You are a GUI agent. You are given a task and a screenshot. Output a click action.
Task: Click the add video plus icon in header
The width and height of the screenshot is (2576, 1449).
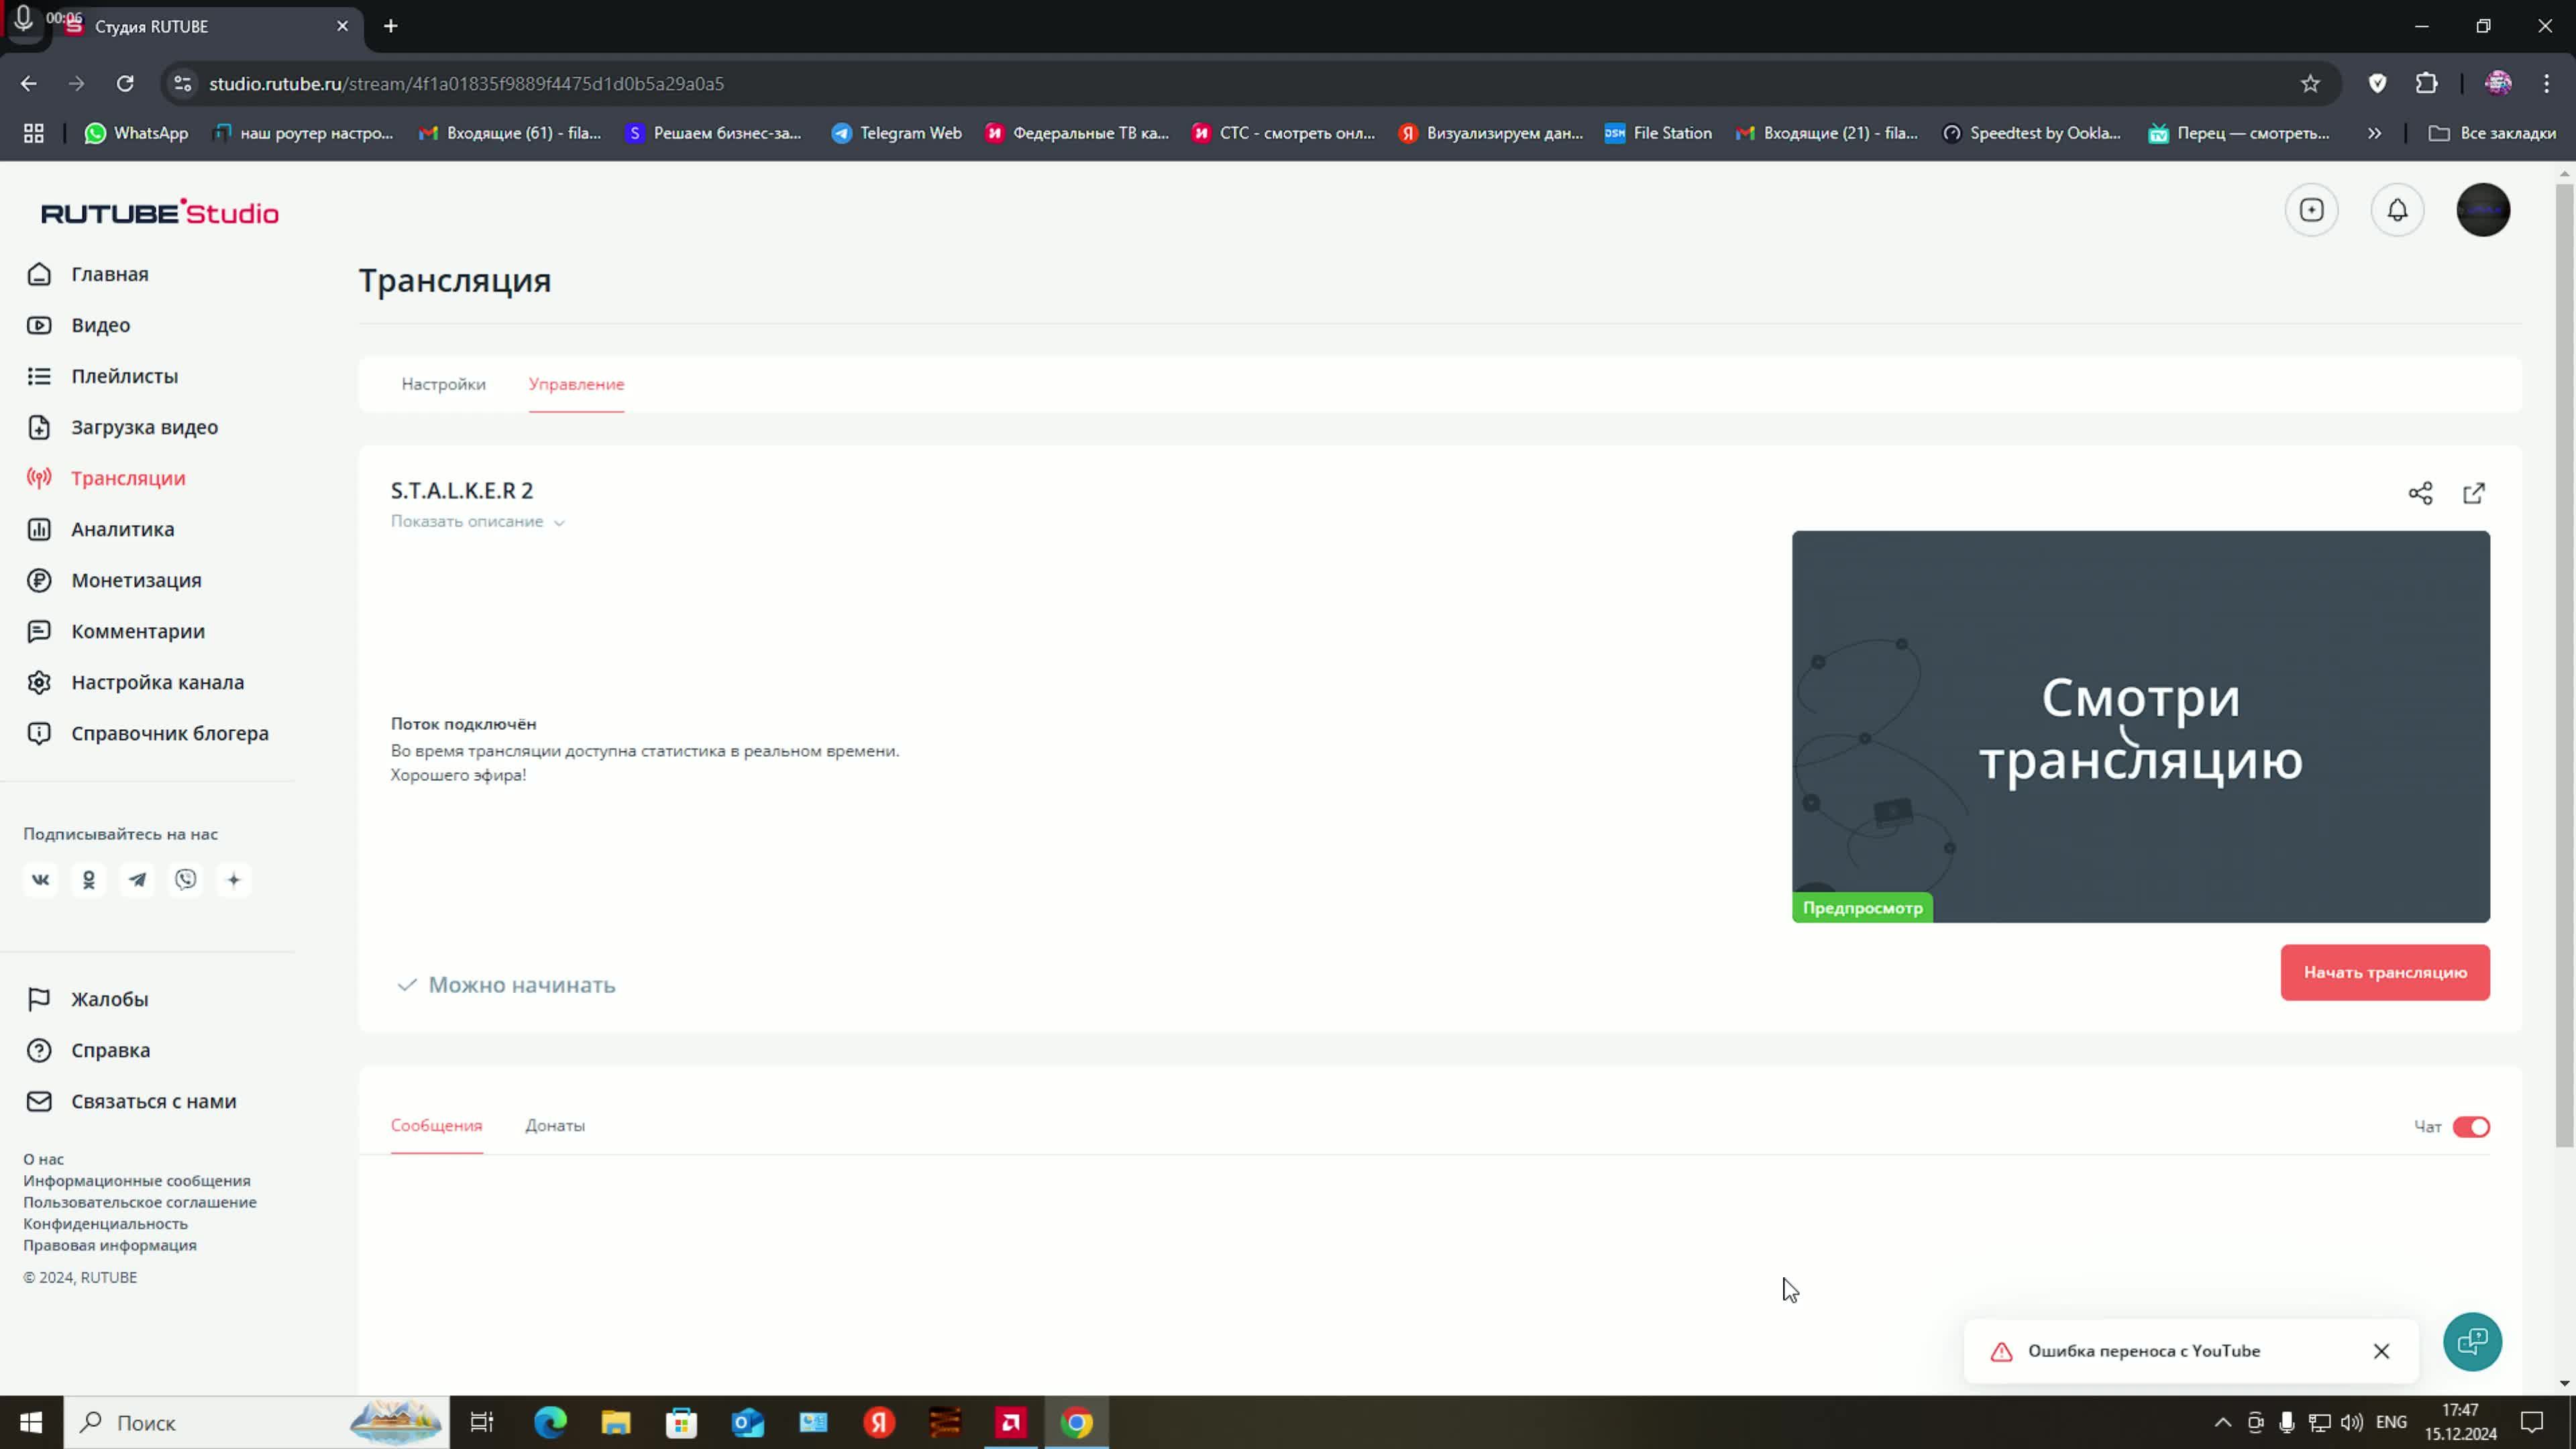2311,210
